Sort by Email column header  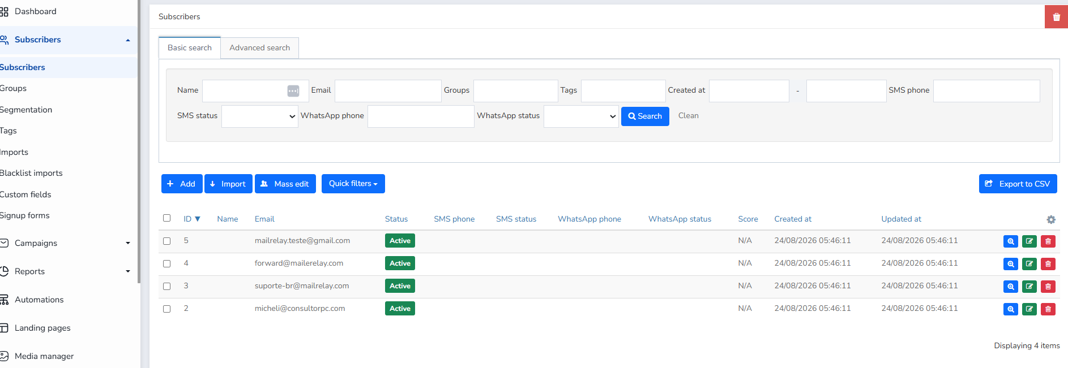pyautogui.click(x=264, y=219)
